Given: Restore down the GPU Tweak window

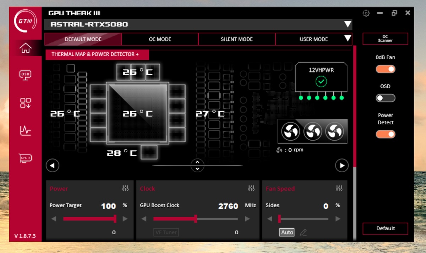Looking at the screenshot, I should coord(394,13).
